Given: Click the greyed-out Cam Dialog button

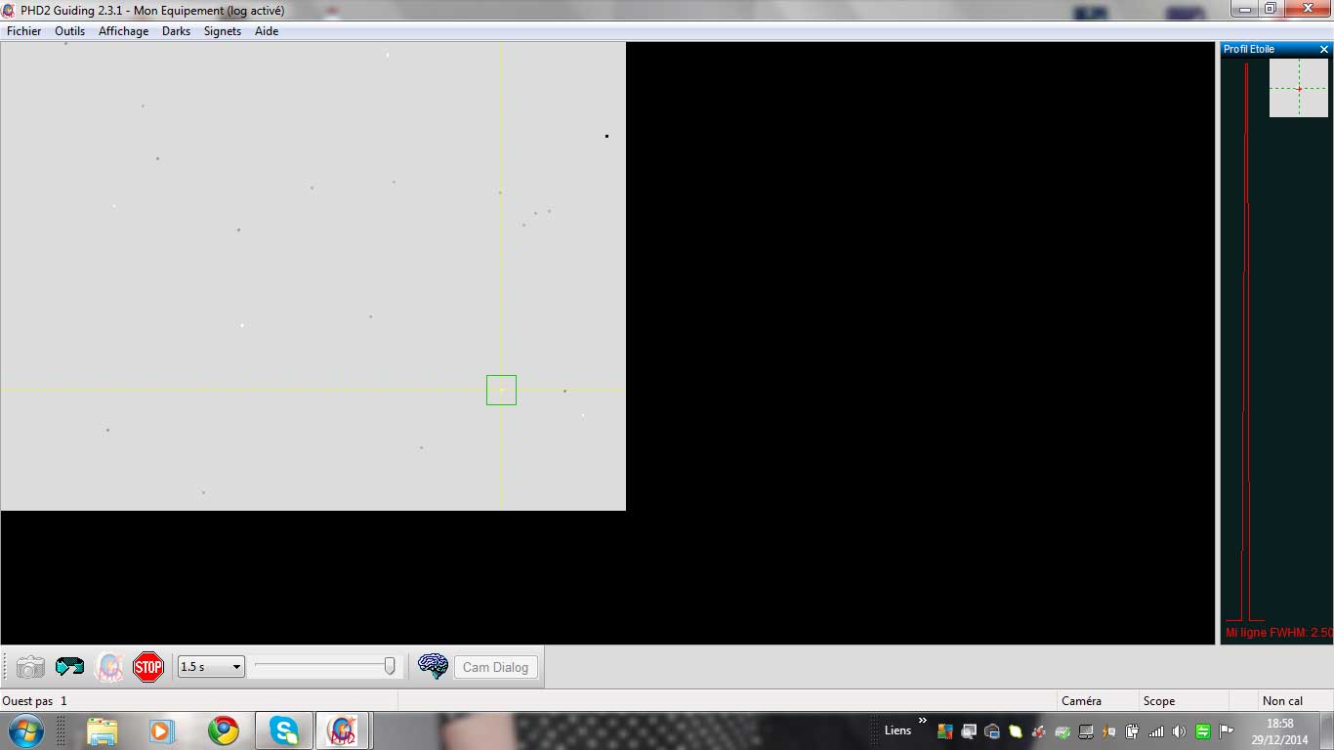Looking at the screenshot, I should [x=496, y=667].
